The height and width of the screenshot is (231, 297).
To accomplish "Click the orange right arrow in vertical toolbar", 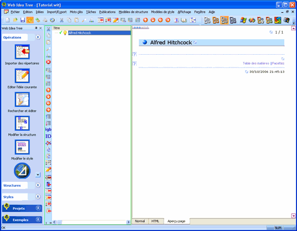I will click(49, 110).
